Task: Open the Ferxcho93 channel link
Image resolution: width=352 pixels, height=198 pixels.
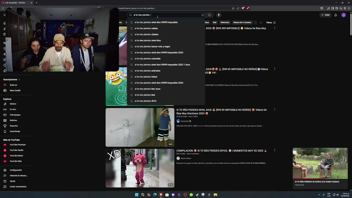Action: (185, 121)
